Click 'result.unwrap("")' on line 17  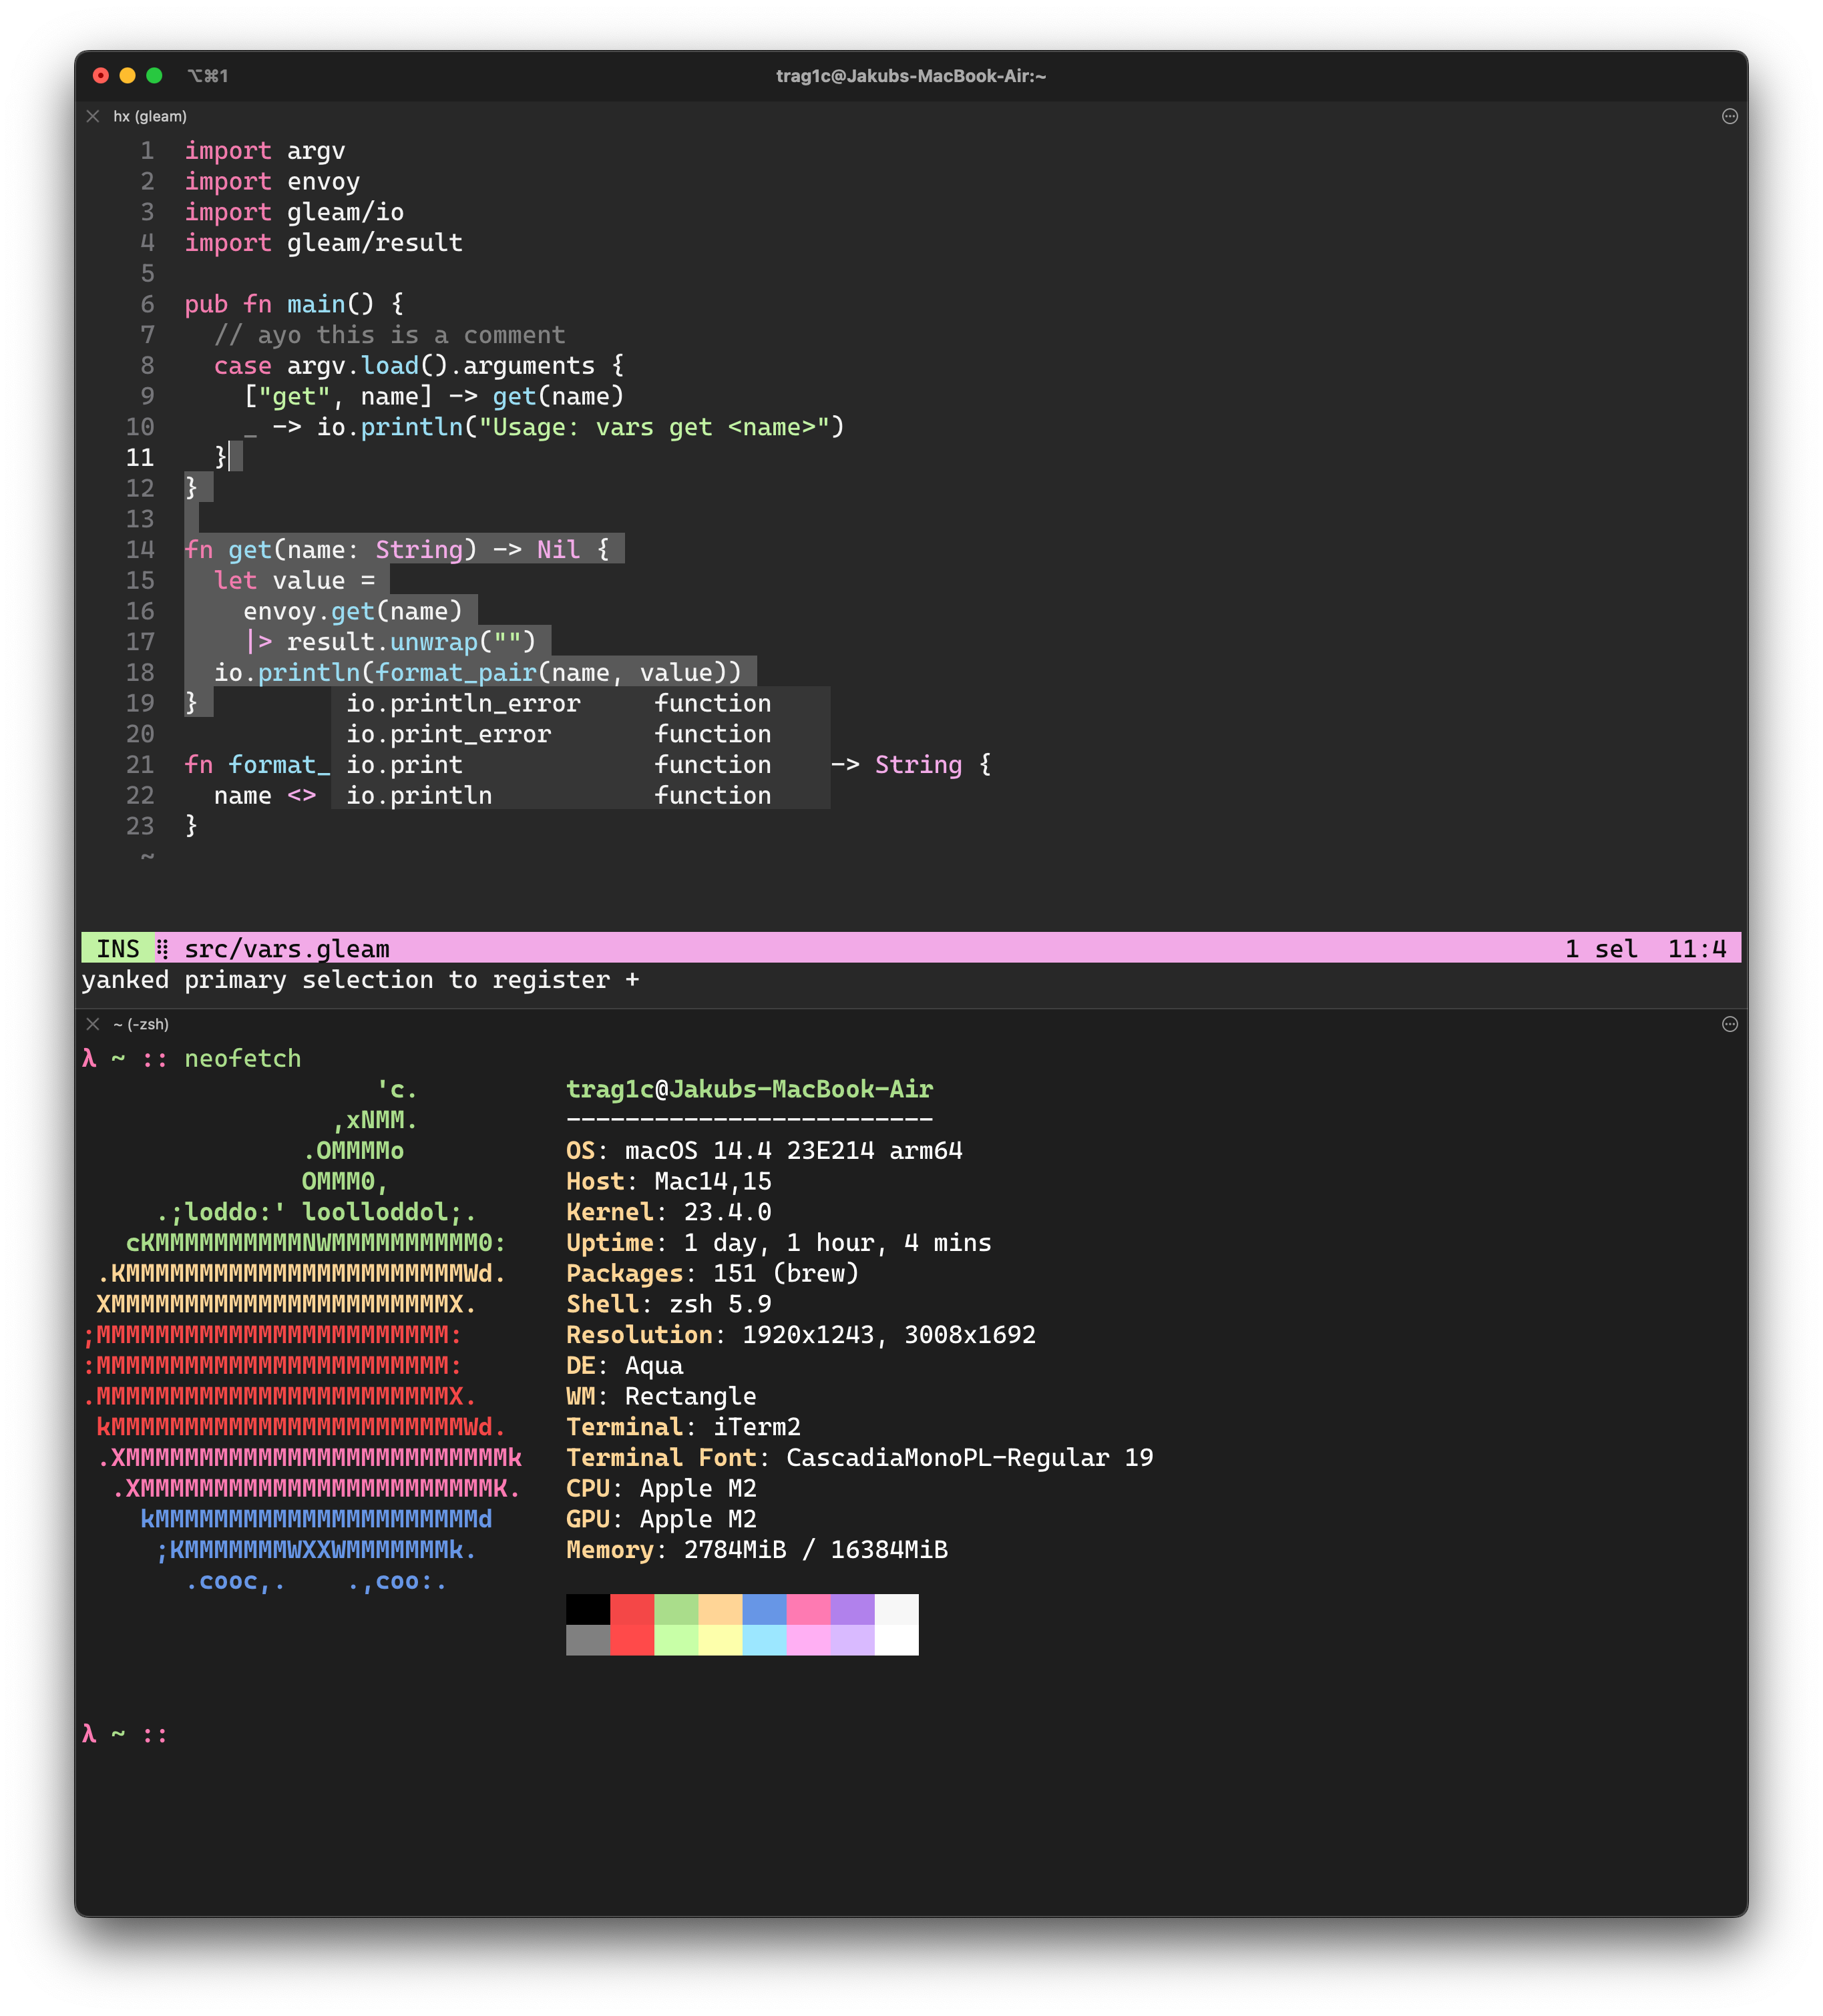(411, 641)
